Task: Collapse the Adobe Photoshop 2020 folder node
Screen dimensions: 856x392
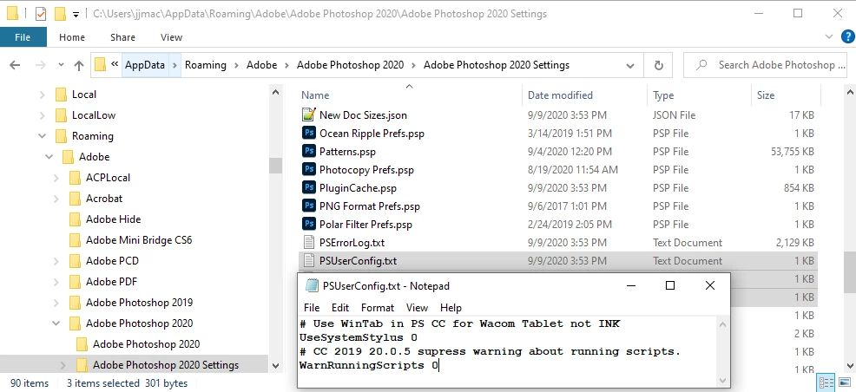Action: [x=56, y=323]
